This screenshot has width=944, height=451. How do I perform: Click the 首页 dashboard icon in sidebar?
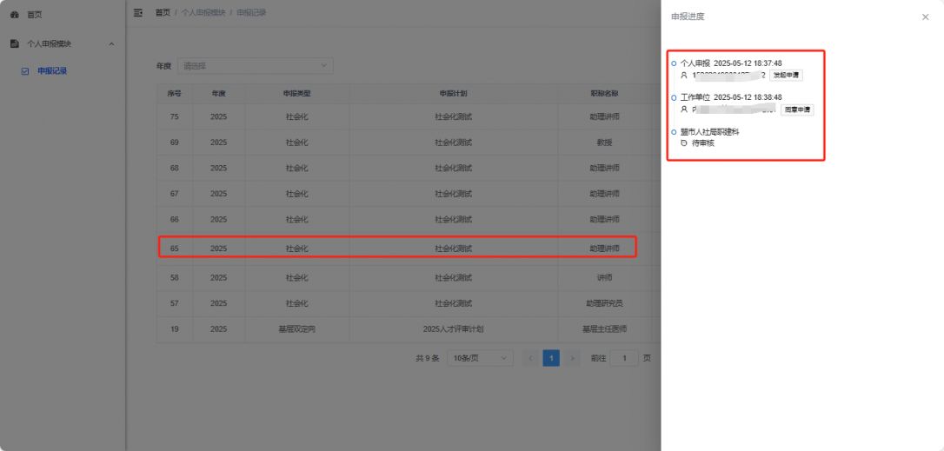pos(15,15)
